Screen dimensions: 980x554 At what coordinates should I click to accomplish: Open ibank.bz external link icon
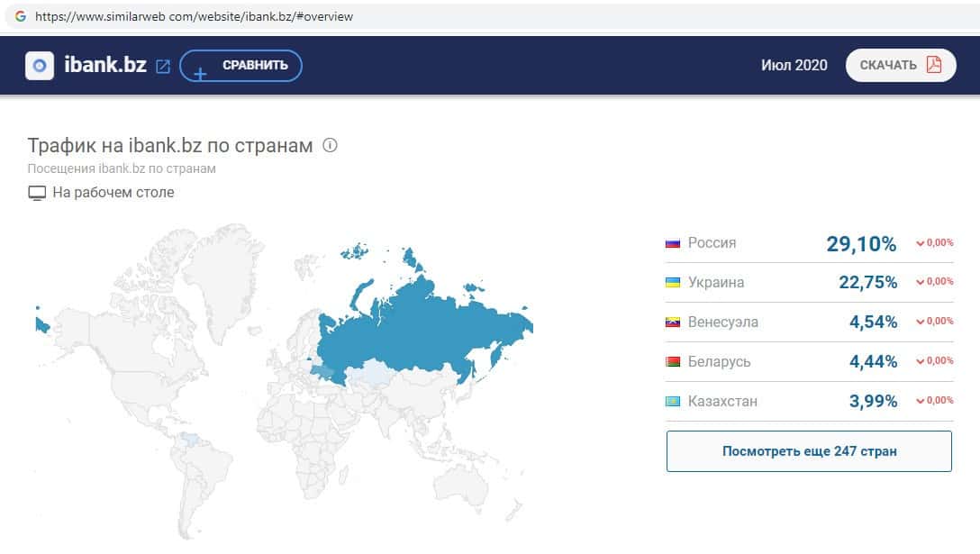(x=162, y=67)
